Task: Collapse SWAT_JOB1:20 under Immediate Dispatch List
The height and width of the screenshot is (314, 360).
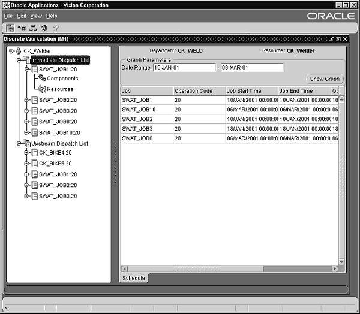Action: click(26, 69)
